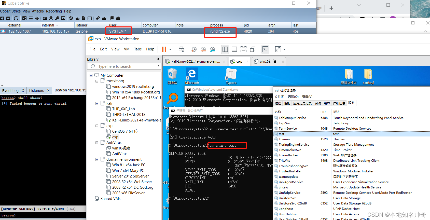Image resolution: width=430 pixels, height=220 pixels.
Task: Select the TermService row in services list
Action: pyautogui.click(x=351, y=129)
